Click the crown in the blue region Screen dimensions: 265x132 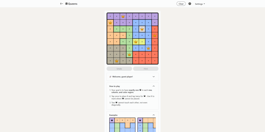pos(148,48)
